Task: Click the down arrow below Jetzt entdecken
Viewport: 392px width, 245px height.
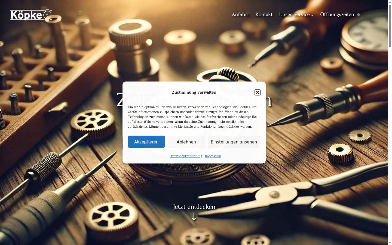Action: tap(194, 217)
